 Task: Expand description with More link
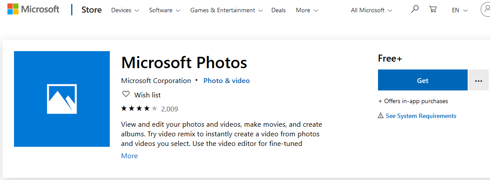pos(129,156)
